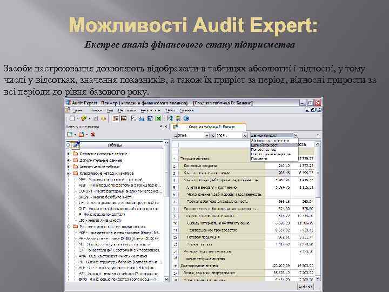
Task: Click the 'Таблицы' header in navigator
Action: point(115,145)
